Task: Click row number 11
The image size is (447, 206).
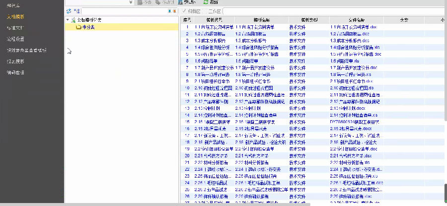Action: [187, 95]
